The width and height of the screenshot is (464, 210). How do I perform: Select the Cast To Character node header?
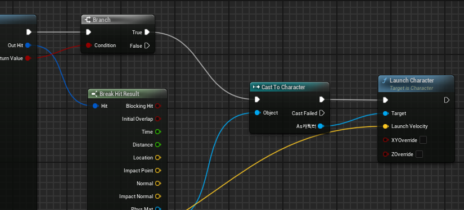coord(290,87)
